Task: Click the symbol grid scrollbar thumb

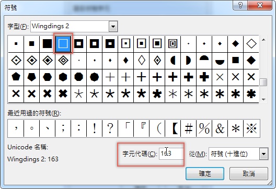Action: coord(263,82)
